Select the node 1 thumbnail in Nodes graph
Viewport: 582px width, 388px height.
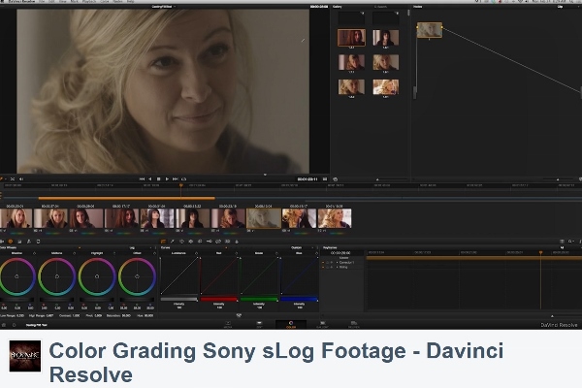tap(430, 30)
